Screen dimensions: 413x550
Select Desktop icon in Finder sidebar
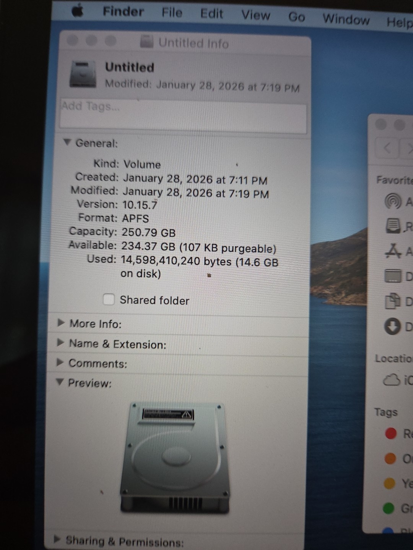pos(393,276)
